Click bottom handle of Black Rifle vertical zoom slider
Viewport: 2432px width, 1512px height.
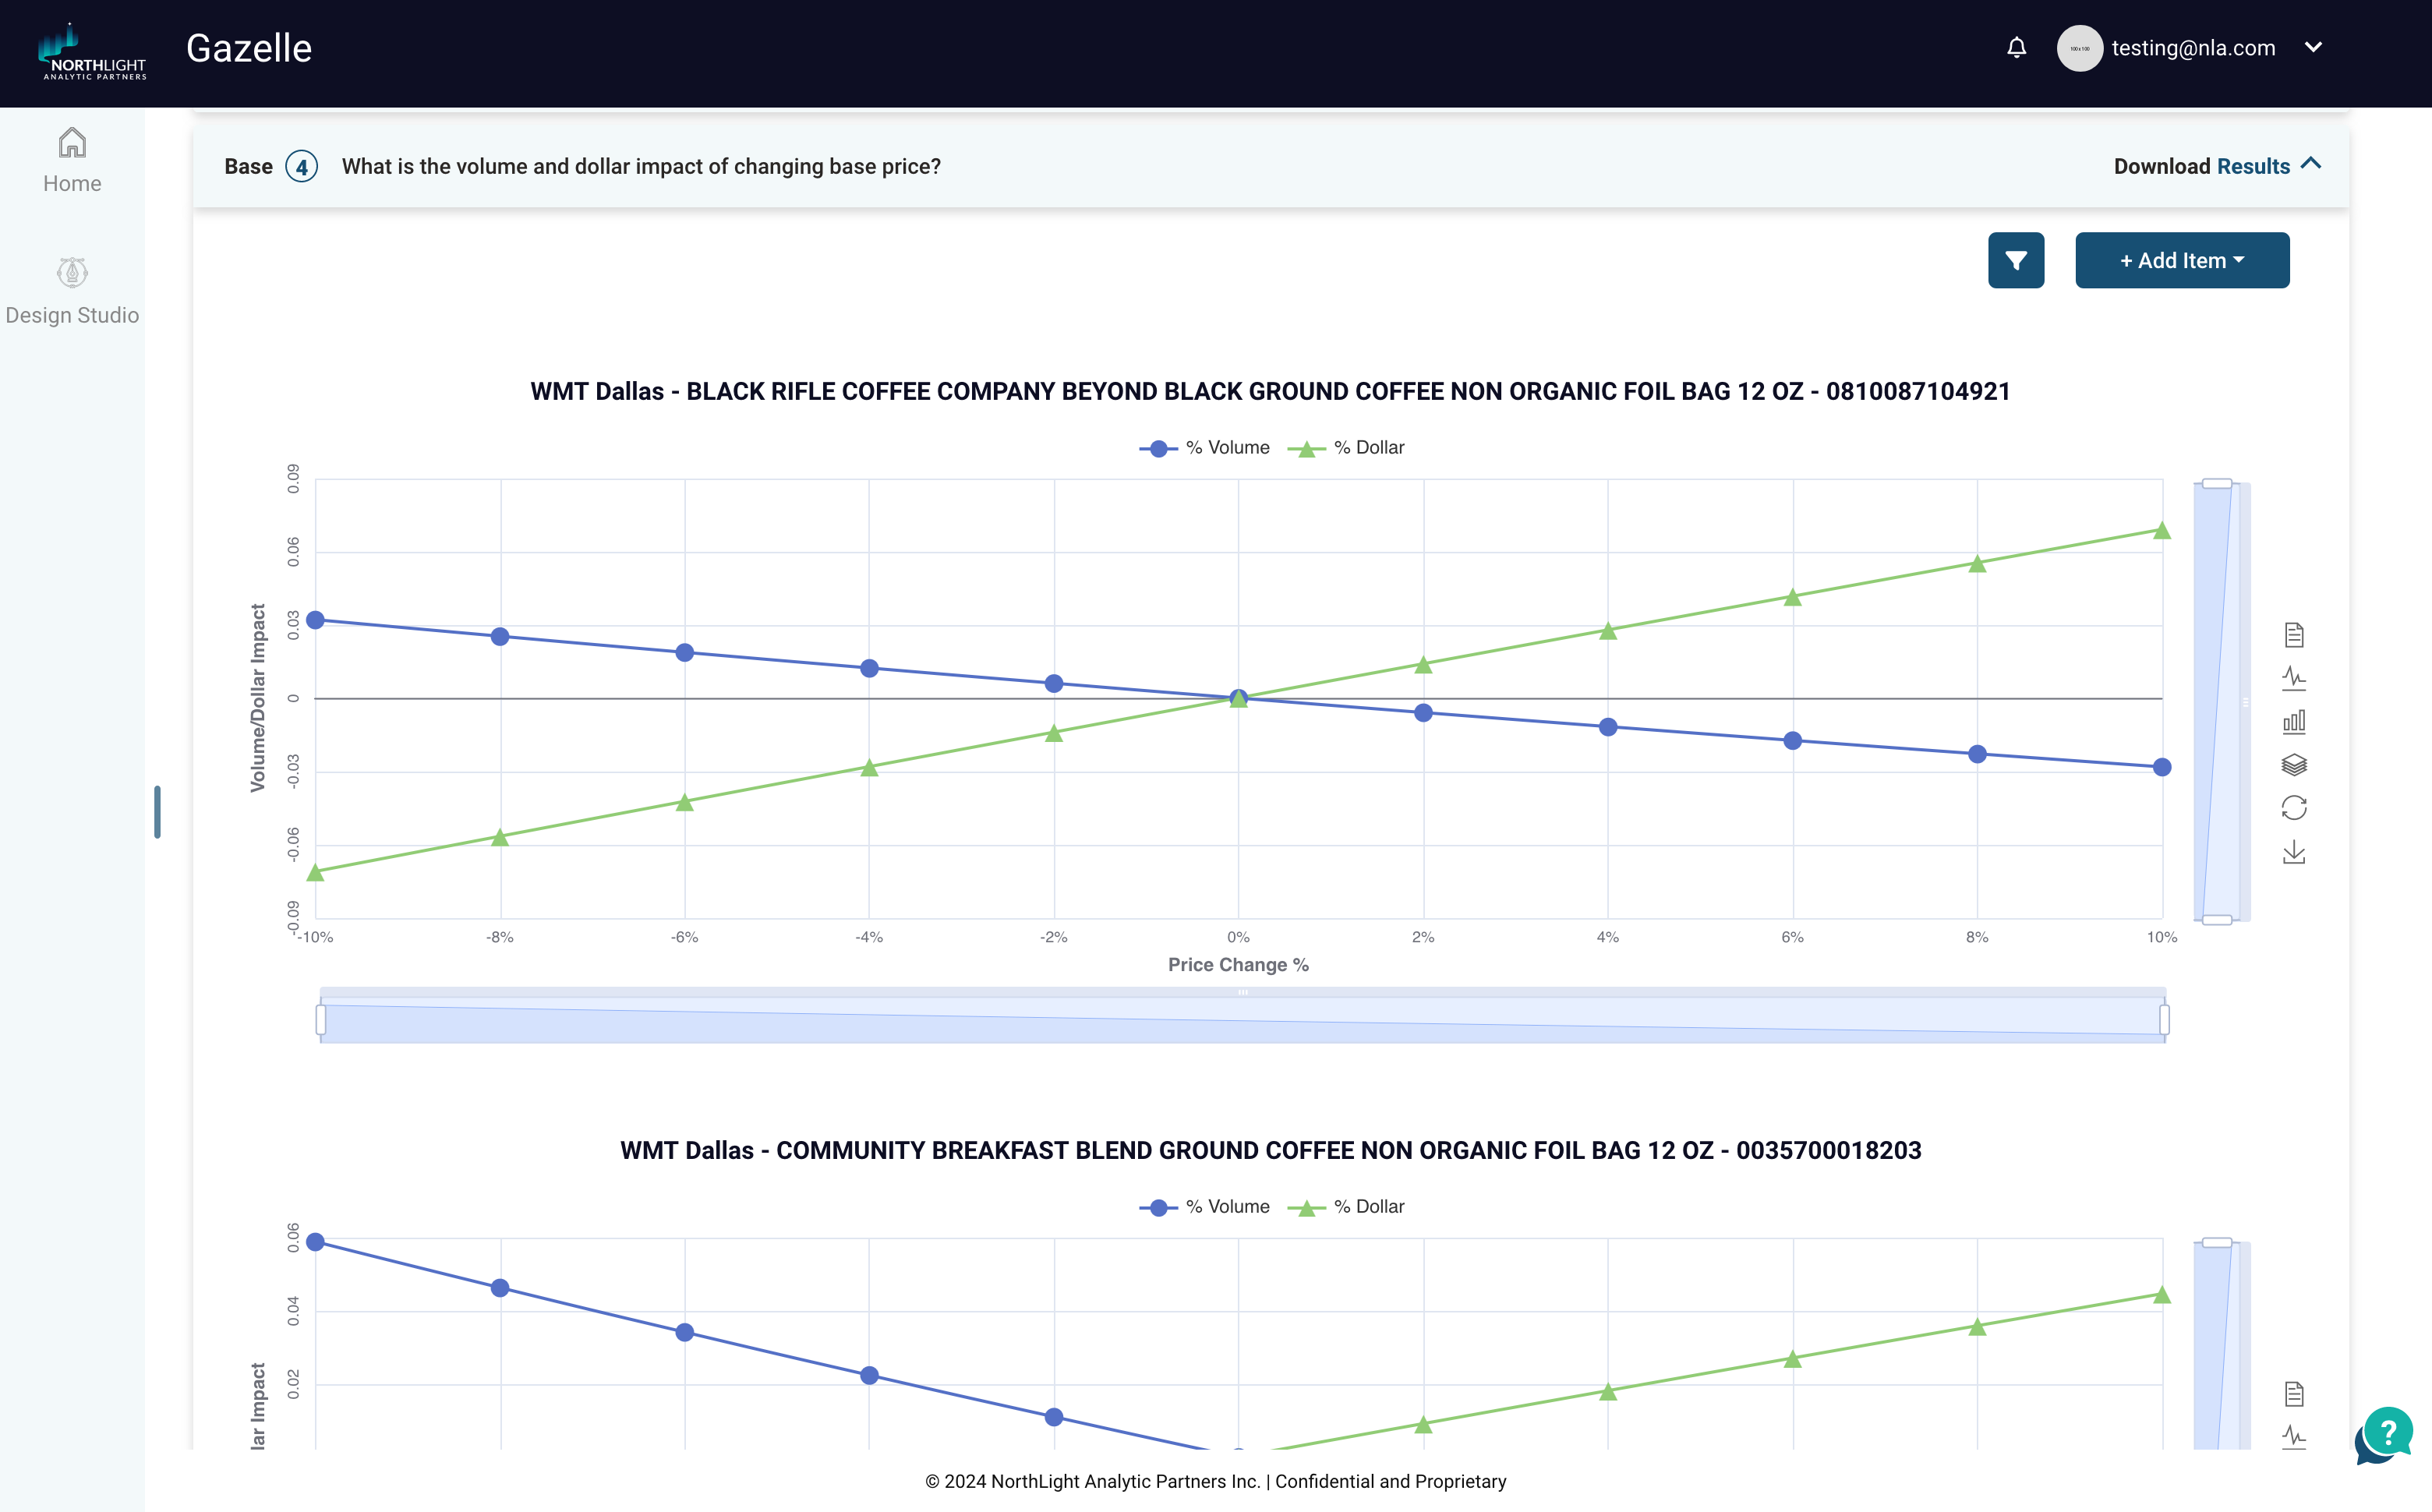click(2217, 919)
